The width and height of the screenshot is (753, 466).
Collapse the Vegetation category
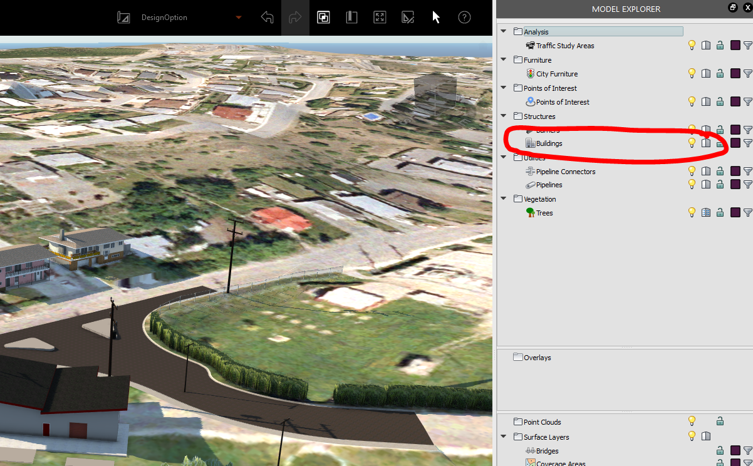coord(504,199)
